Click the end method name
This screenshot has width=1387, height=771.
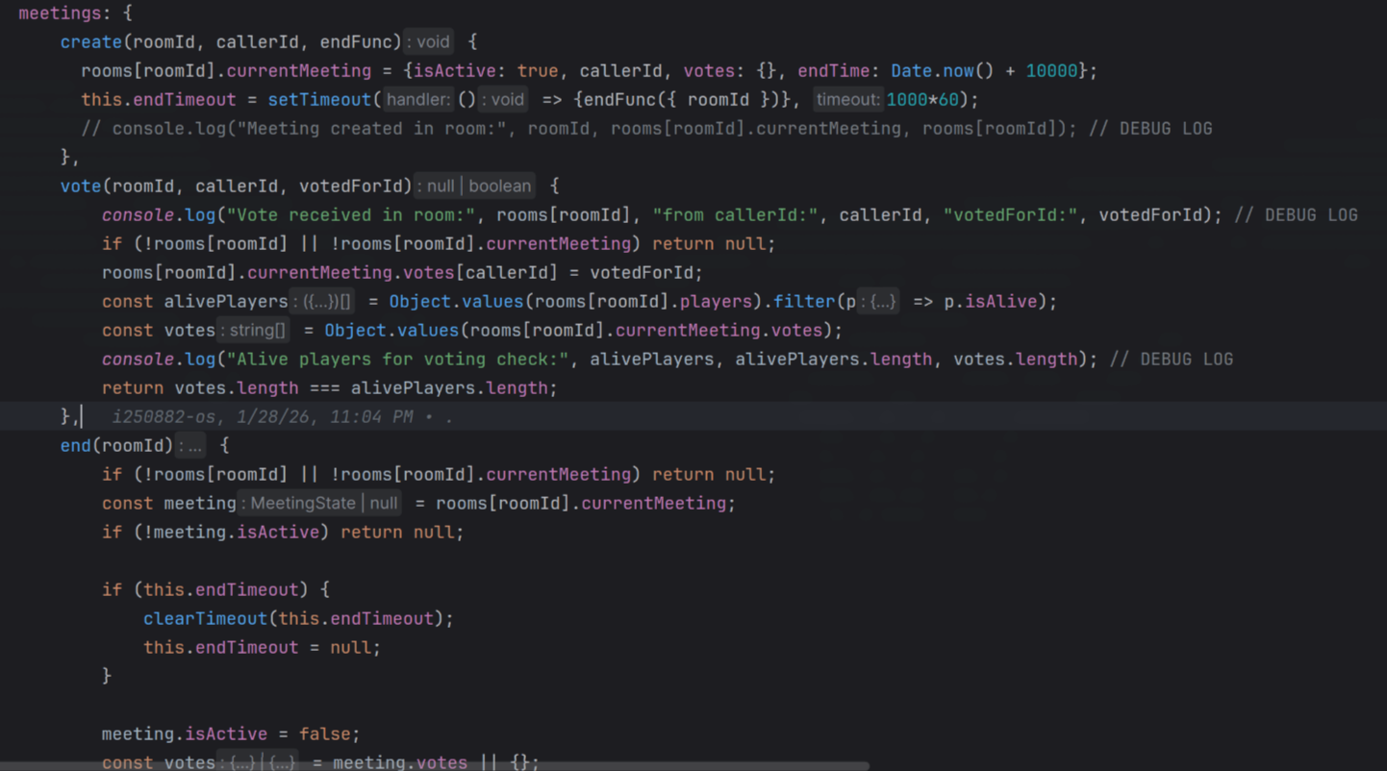pos(75,446)
